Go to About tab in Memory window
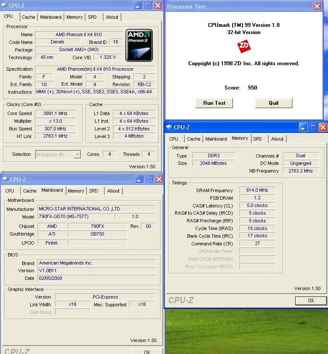The image size is (328, 354). click(277, 139)
